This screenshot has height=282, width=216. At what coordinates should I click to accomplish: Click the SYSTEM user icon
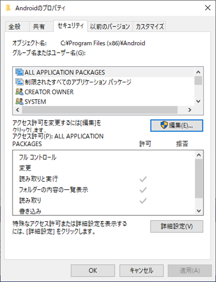click(x=19, y=102)
